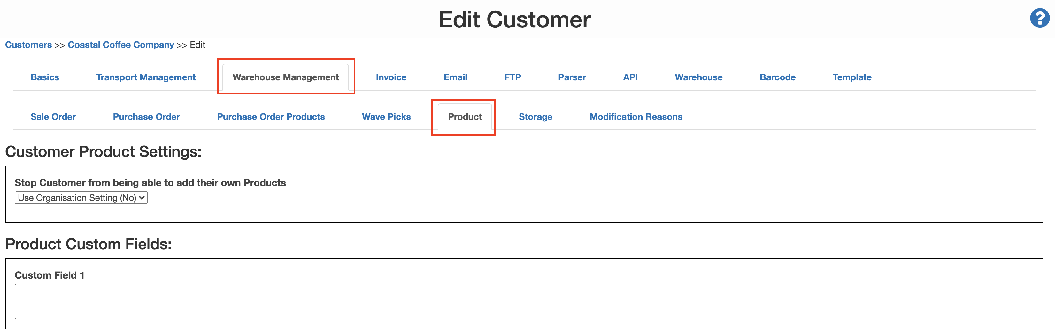Viewport: 1055px width, 329px height.
Task: Open the Barcode tab
Action: tap(777, 77)
